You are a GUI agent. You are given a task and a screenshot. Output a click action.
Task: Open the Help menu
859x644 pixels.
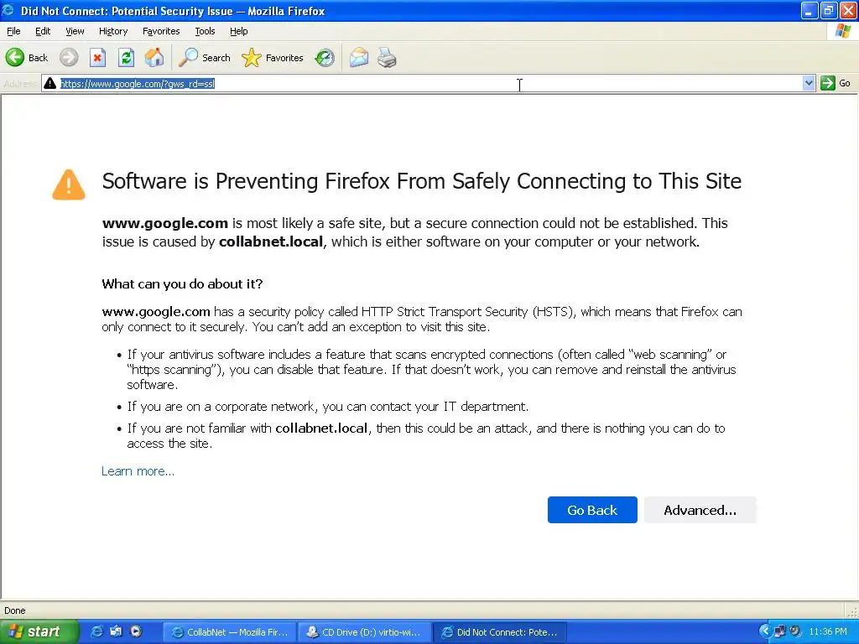[238, 31]
